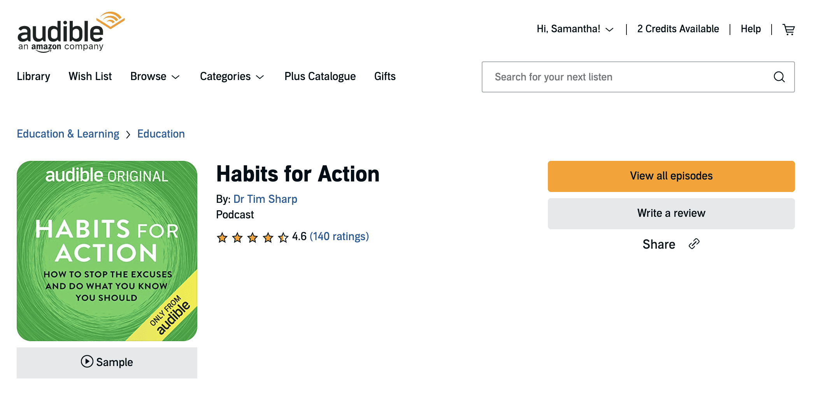Expand the Hi, Samantha! account menu
814x401 pixels.
tap(575, 29)
